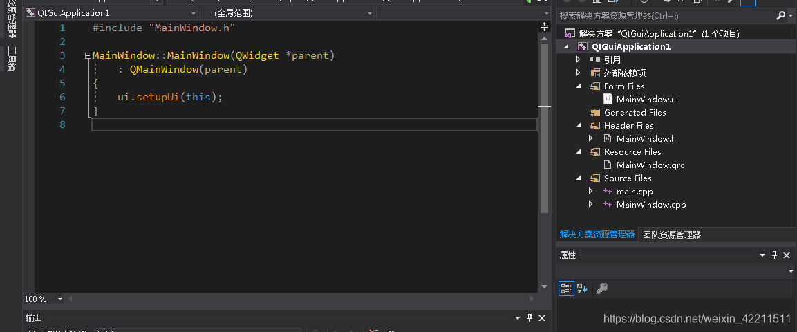Click the solution icon beside 解决方案 QtGuiApplication1
797x332 pixels.
570,34
